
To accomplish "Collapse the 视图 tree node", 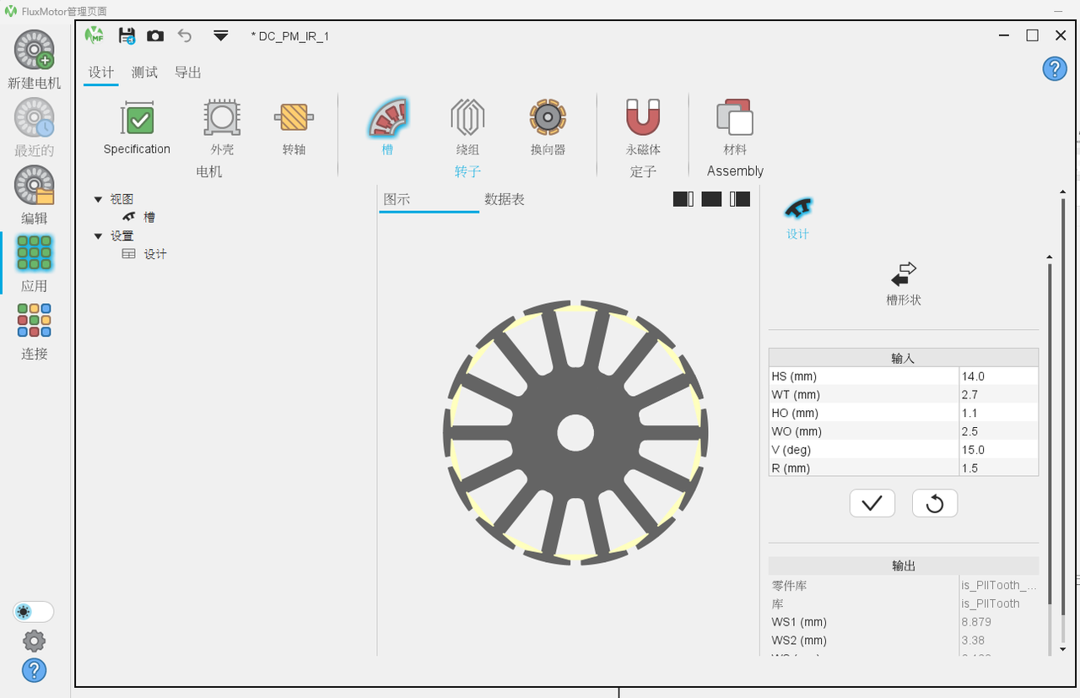I will (x=99, y=199).
